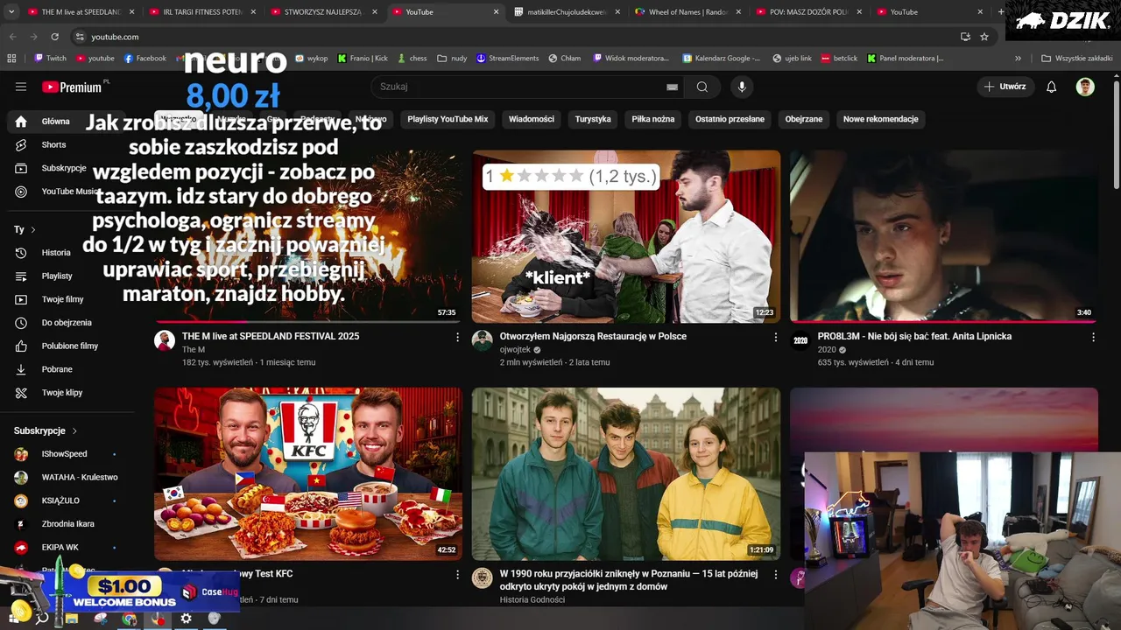Select the Obejrzane filter chip
Viewport: 1121px width, 630px height.
point(803,119)
